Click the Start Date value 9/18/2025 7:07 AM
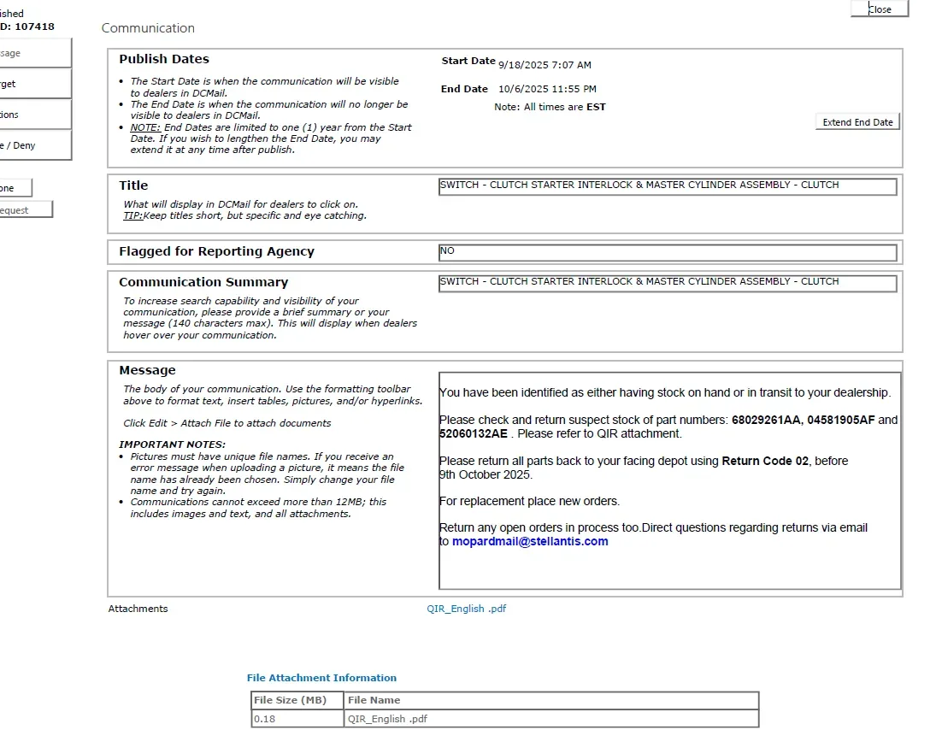942x730 pixels. click(545, 65)
